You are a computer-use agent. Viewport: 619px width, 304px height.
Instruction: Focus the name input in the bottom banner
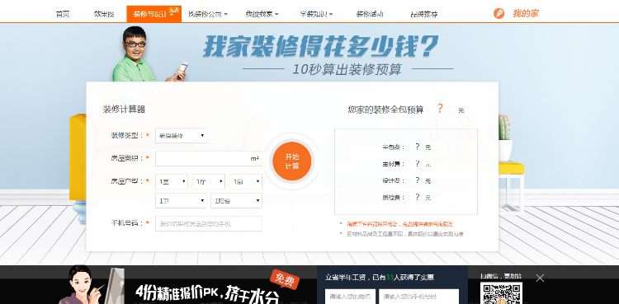coord(349,296)
